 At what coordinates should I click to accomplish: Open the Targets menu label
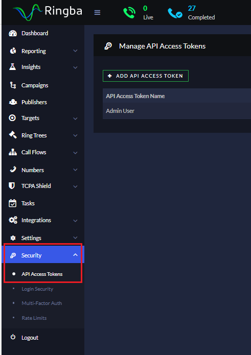coord(30,118)
